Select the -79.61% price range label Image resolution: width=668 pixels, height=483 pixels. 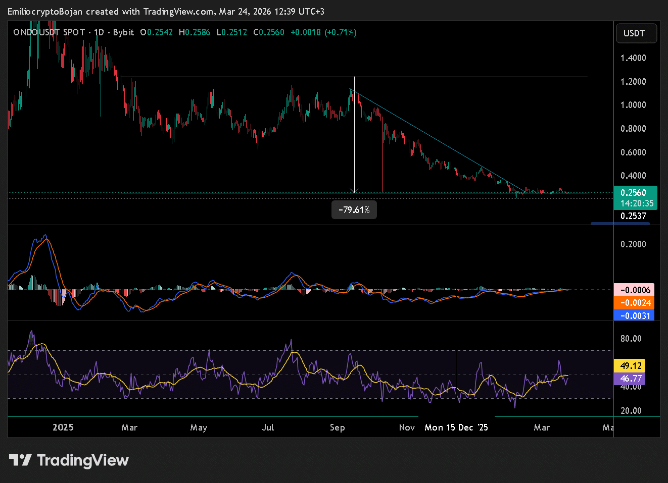click(354, 210)
